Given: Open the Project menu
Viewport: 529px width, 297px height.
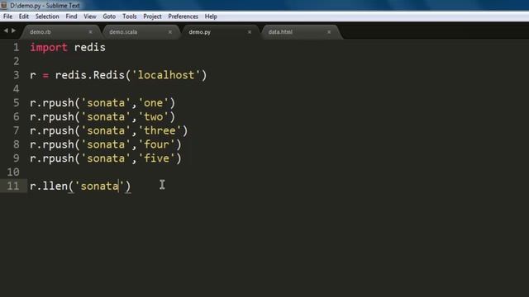Looking at the screenshot, I should point(152,16).
